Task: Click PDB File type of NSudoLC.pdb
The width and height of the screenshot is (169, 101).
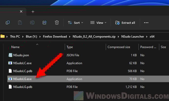Action: [x=72, y=71]
